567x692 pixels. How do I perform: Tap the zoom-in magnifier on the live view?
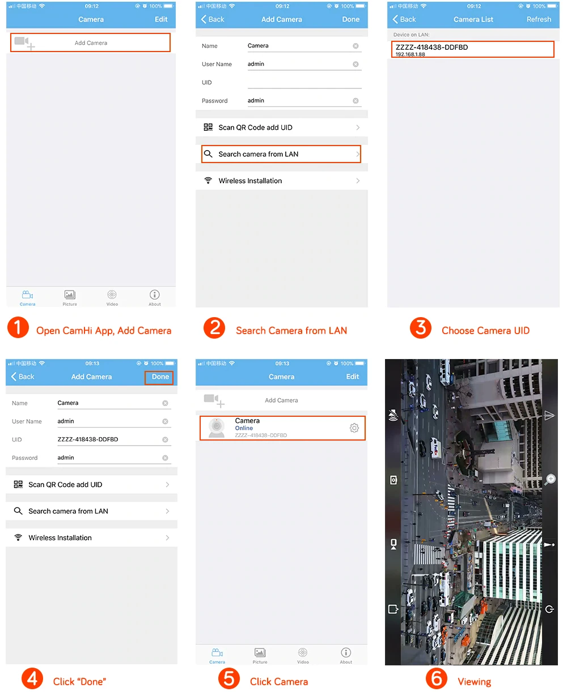coord(549,480)
